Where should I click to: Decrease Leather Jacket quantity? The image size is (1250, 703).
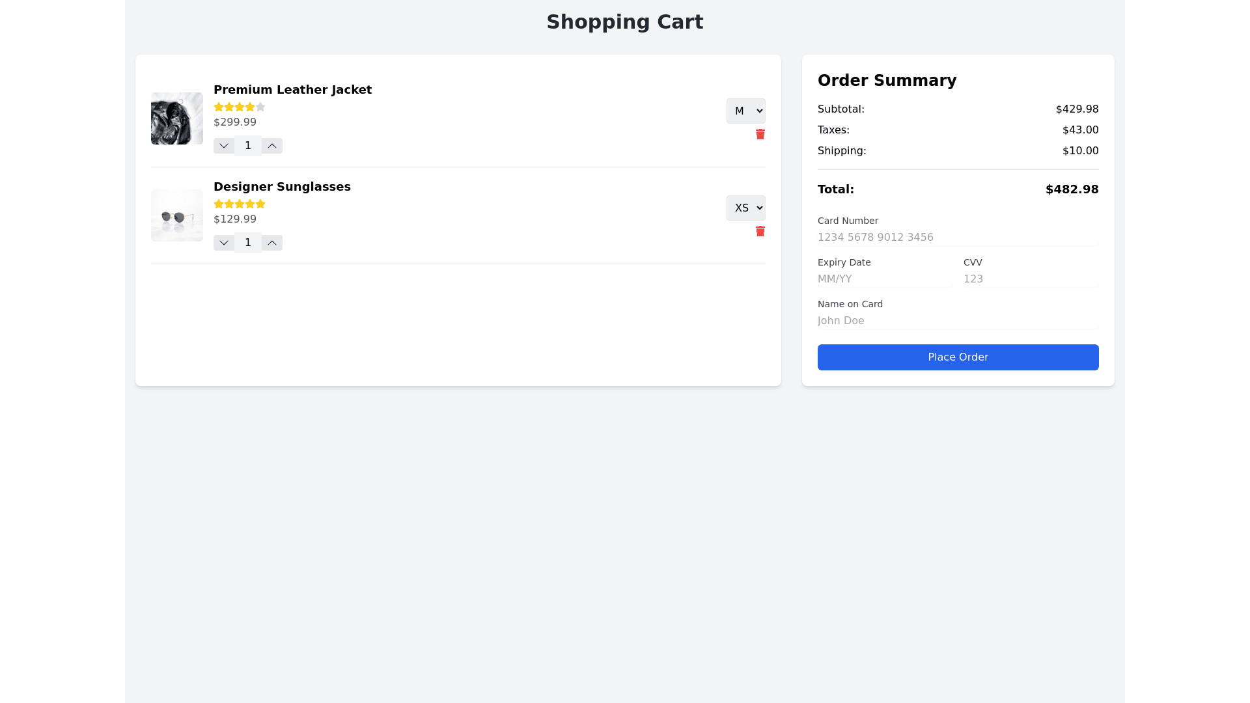[x=223, y=146]
